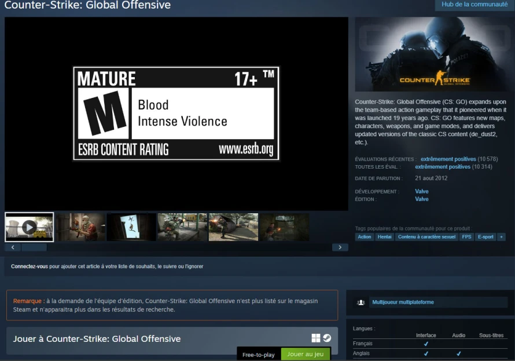Click publisher Valve link under Édition
Screen dimensions: 515x361
[422, 199]
